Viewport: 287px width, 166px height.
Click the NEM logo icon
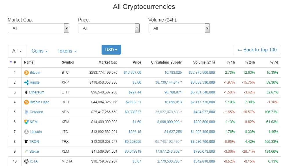26,122
